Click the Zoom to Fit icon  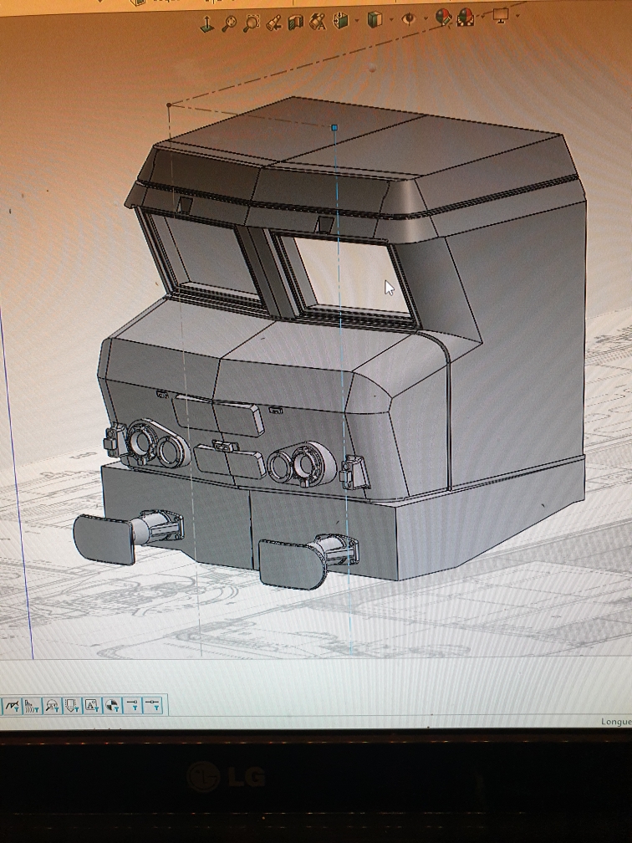(229, 23)
